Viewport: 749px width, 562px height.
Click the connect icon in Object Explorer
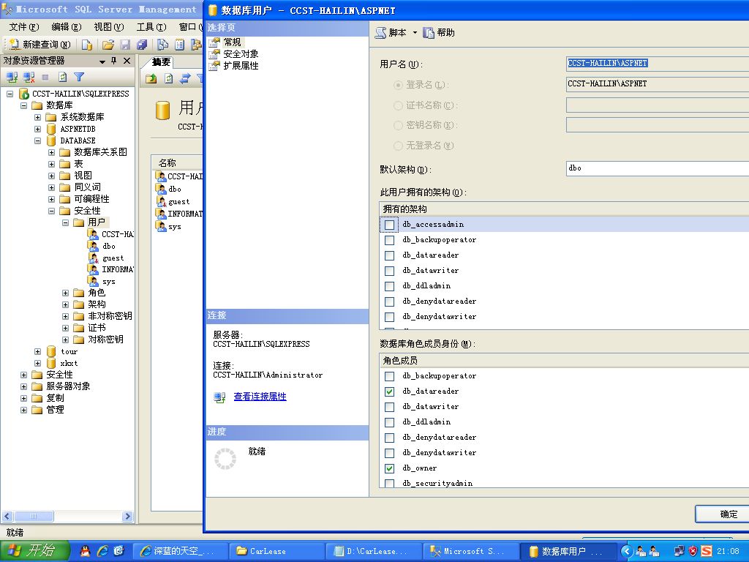point(12,77)
